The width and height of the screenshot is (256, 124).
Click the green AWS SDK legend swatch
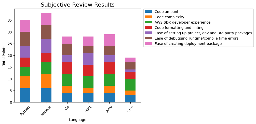coord(149,22)
